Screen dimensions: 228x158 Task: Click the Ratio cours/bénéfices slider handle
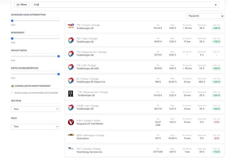[x=58, y=74]
